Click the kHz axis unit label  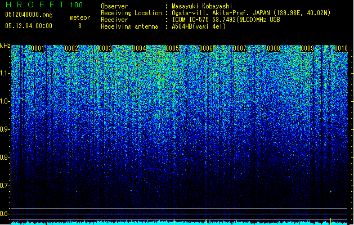pos(5,46)
